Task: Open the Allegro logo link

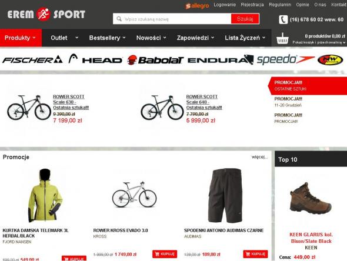Action: 197,5
